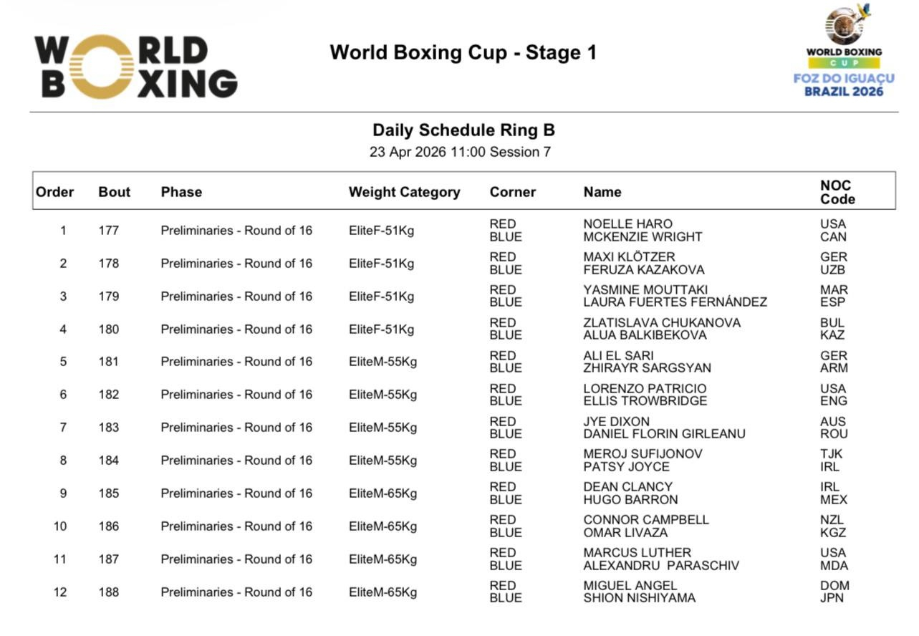Click the Weight Category column header
Image resolution: width=919 pixels, height=636 pixels.
[404, 192]
